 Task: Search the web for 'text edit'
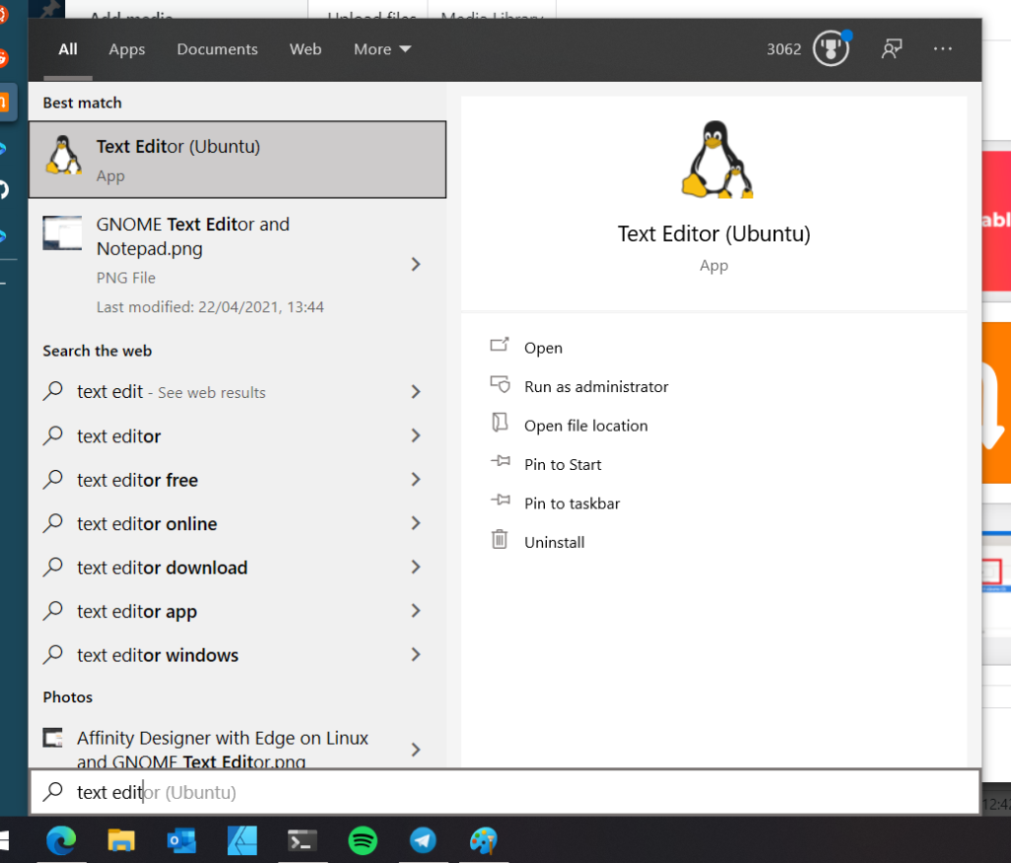(237, 392)
